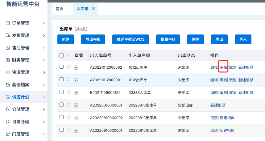The width and height of the screenshot is (265, 141).
Task: Star the A20220810000002 row
Action: pos(68,117)
